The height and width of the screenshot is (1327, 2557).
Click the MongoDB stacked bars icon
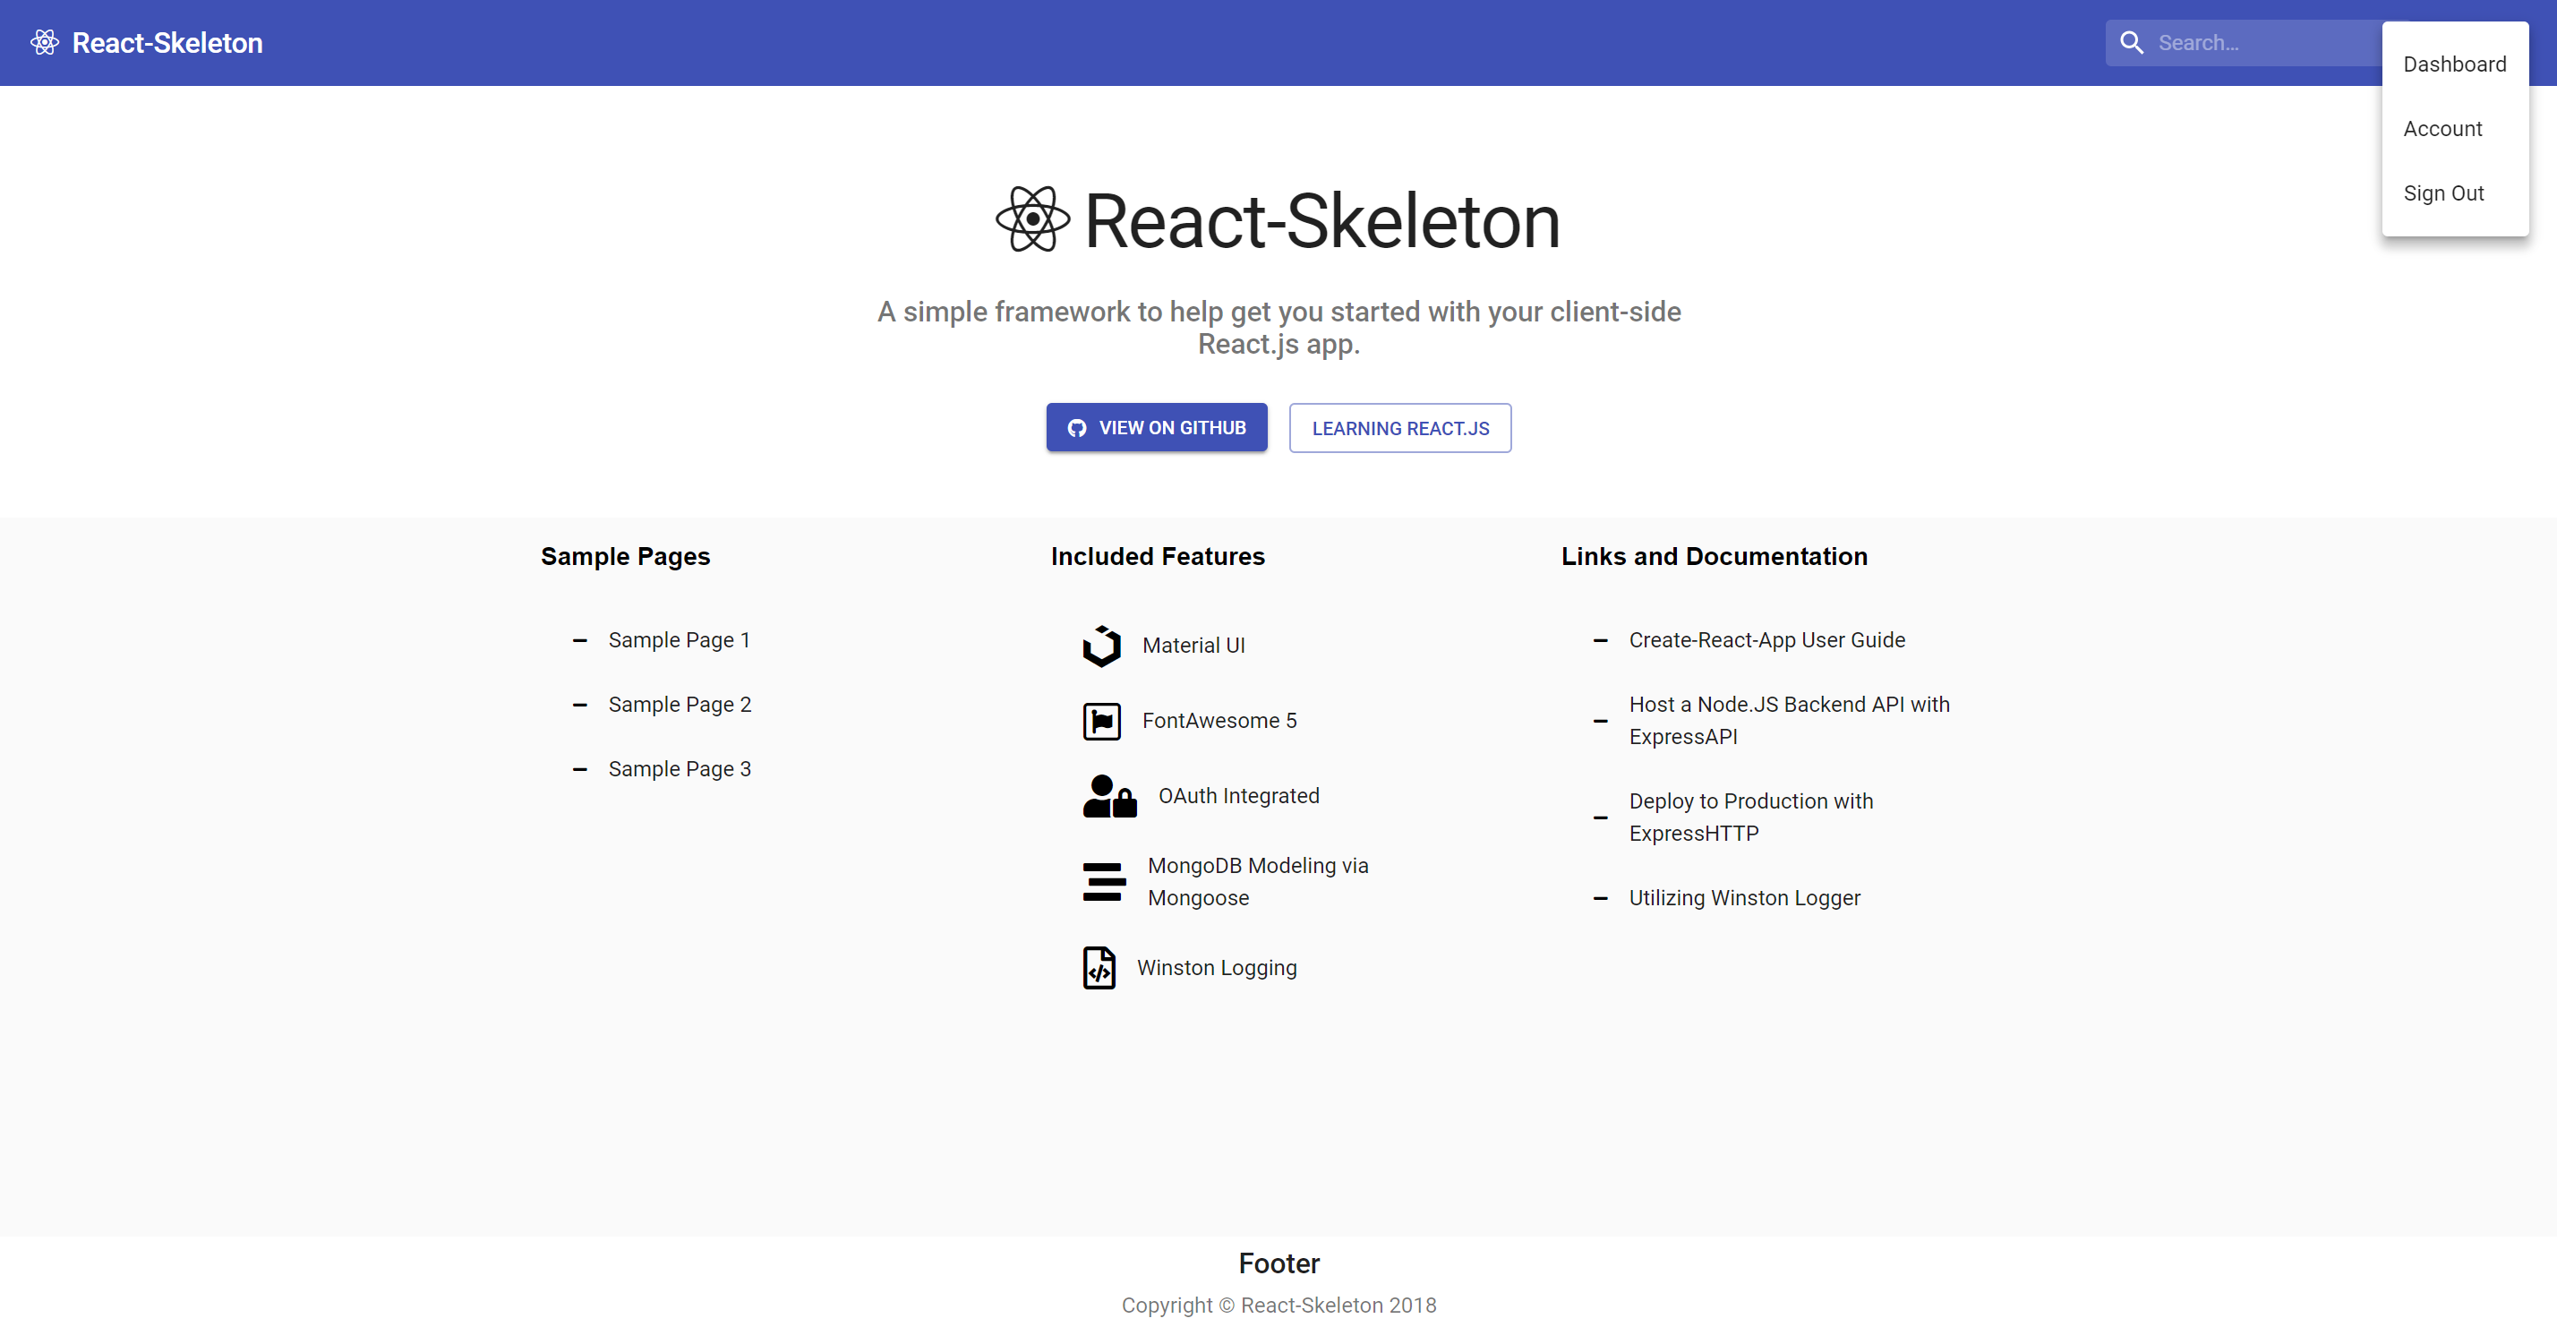click(1104, 881)
